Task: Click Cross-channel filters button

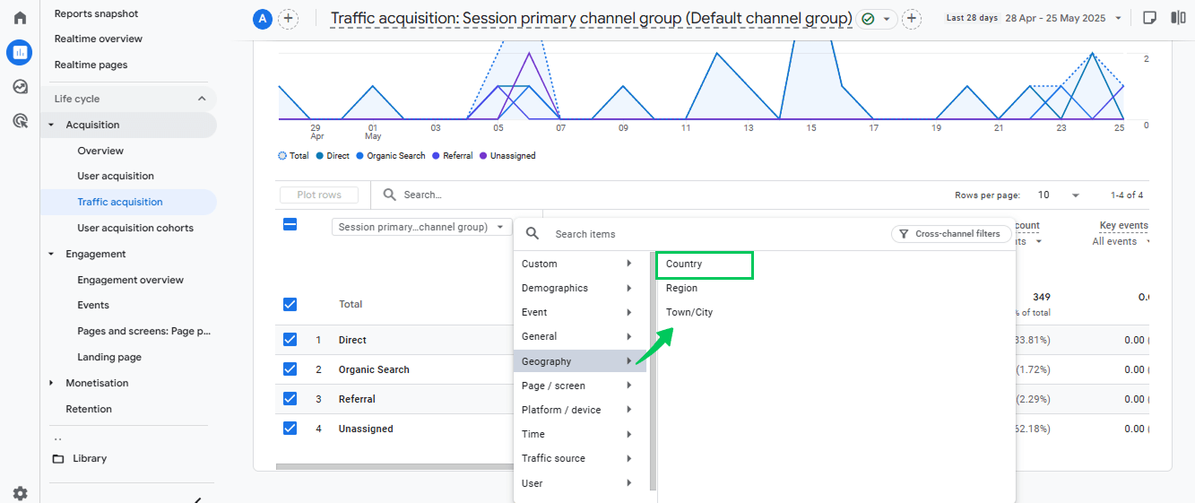Action: coord(950,234)
